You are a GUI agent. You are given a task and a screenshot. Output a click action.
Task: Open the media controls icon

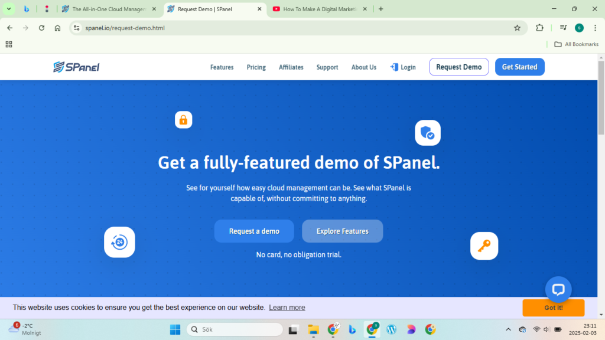tap(563, 28)
